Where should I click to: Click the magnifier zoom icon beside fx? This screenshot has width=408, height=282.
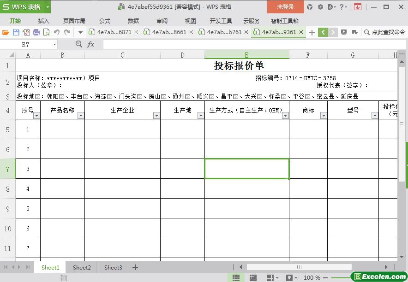79,44
